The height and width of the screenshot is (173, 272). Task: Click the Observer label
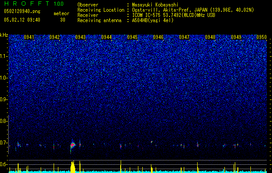88,5
